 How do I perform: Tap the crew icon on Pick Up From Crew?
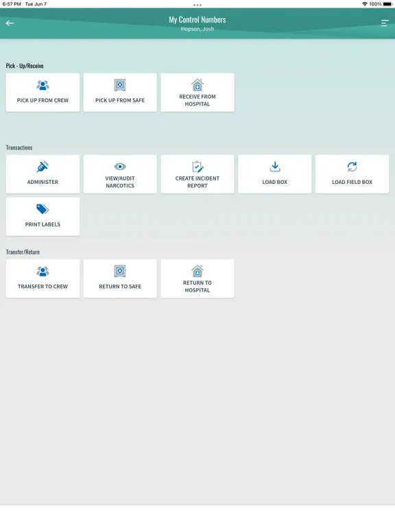tap(43, 85)
